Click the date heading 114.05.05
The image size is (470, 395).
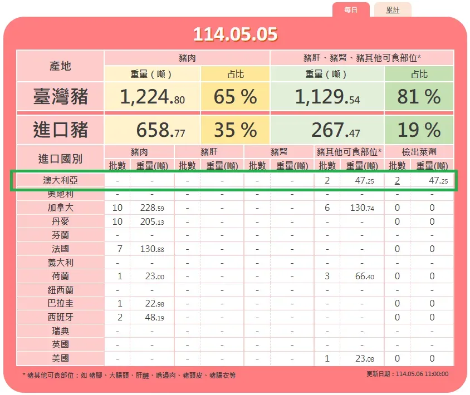236,34
